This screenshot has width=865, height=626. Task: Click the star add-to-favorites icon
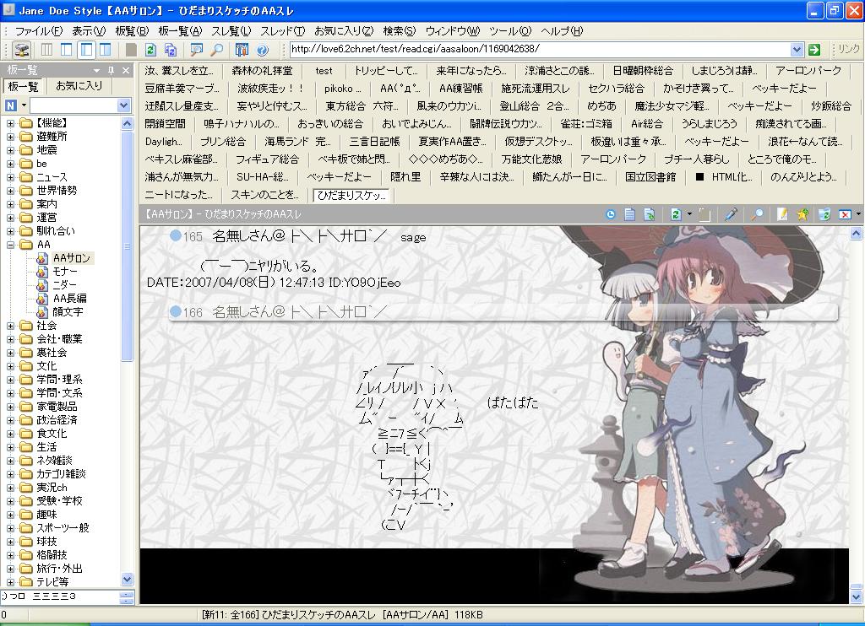pos(802,214)
